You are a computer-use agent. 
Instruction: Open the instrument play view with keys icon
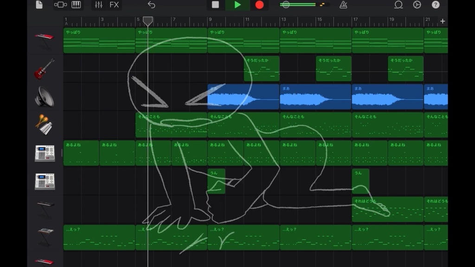pos(76,6)
